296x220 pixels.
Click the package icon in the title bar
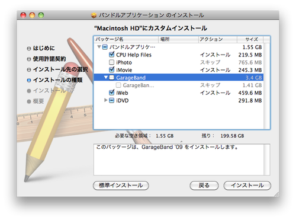tap(94, 15)
